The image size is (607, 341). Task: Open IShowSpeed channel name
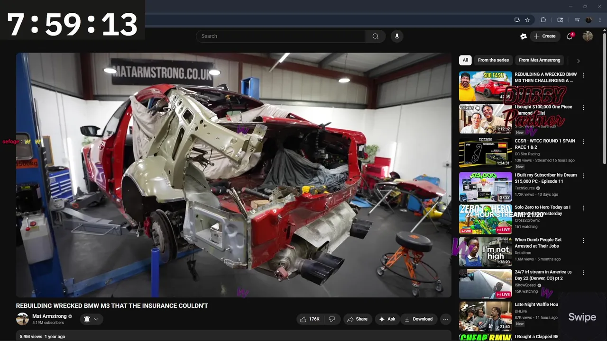pyautogui.click(x=525, y=285)
